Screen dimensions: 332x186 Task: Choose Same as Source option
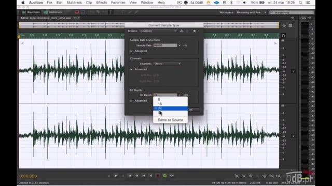tap(170, 120)
